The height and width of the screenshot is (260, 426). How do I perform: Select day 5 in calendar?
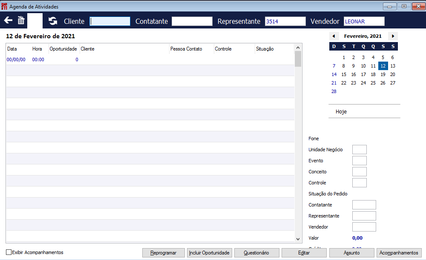(383, 57)
